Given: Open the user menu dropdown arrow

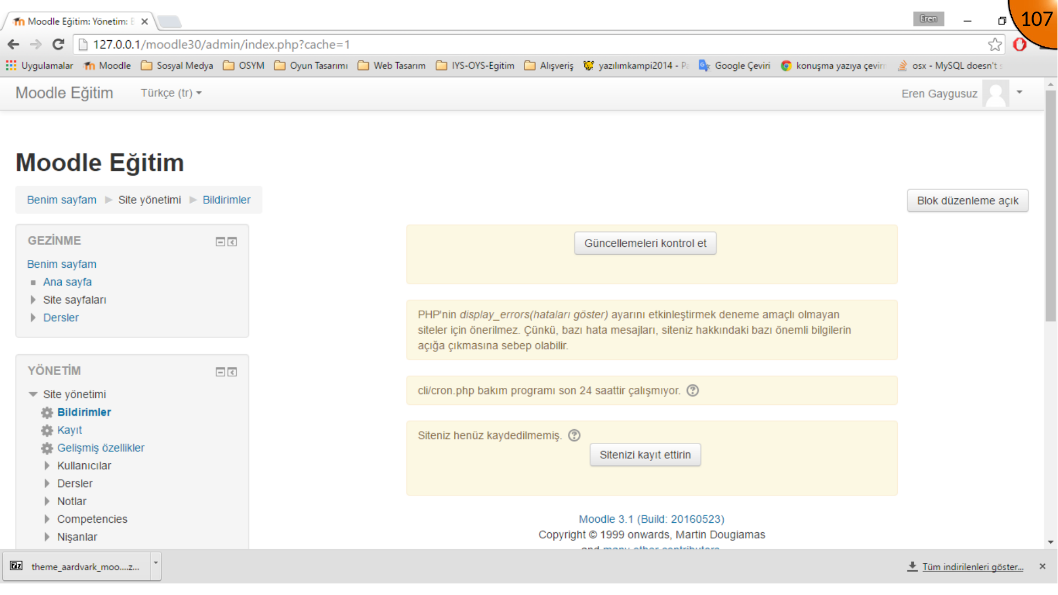Looking at the screenshot, I should 1019,93.
